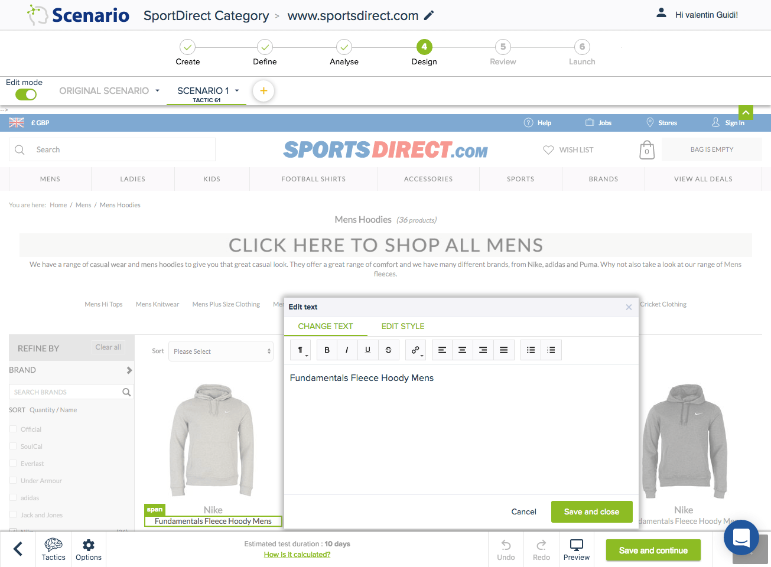Check the Everlast brand checkbox
The image size is (771, 567).
[13, 464]
